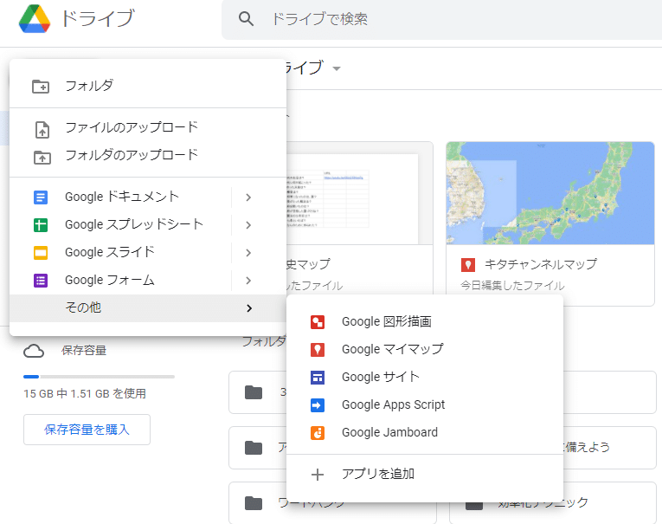Image resolution: width=662 pixels, height=524 pixels.
Task: Click the folder icon of the 3 folder
Action: pos(254,392)
